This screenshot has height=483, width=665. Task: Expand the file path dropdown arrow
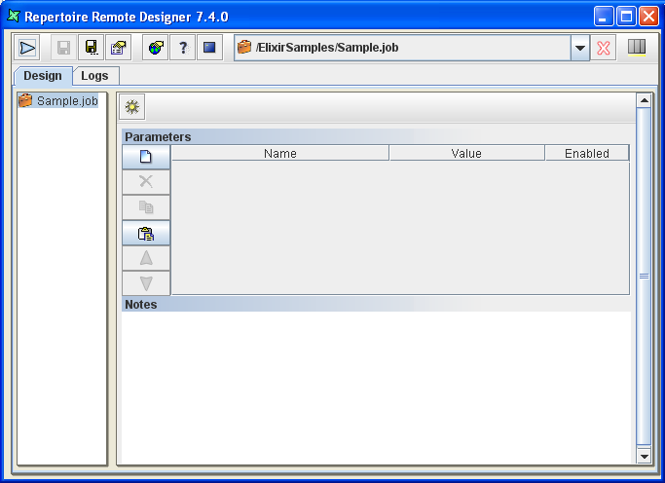point(580,48)
